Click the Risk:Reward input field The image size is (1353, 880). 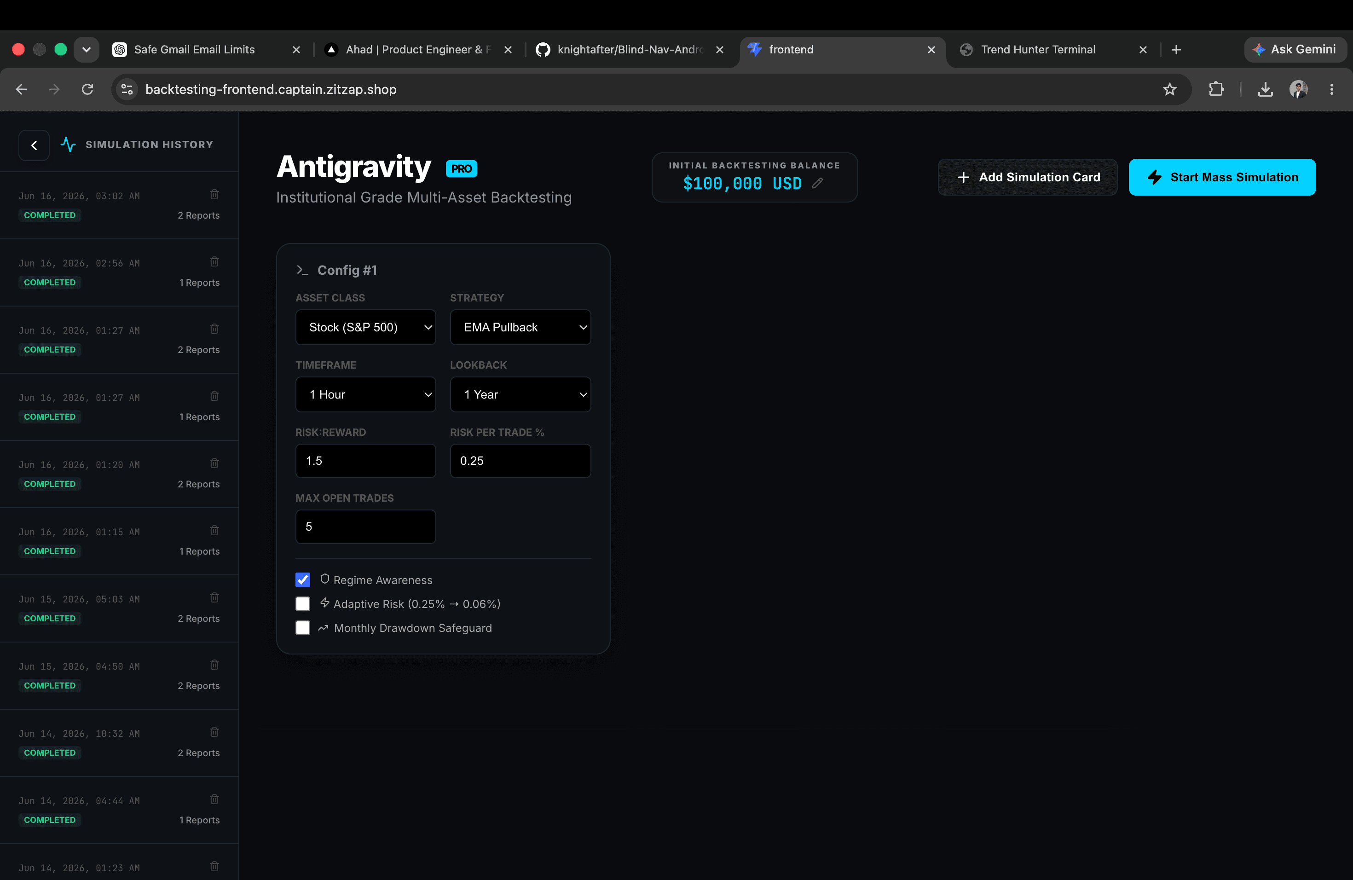pos(365,461)
